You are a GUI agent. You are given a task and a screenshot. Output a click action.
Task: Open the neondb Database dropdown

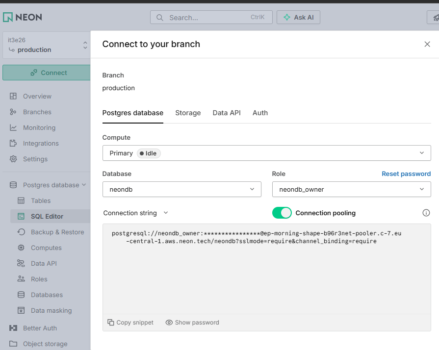click(x=181, y=189)
